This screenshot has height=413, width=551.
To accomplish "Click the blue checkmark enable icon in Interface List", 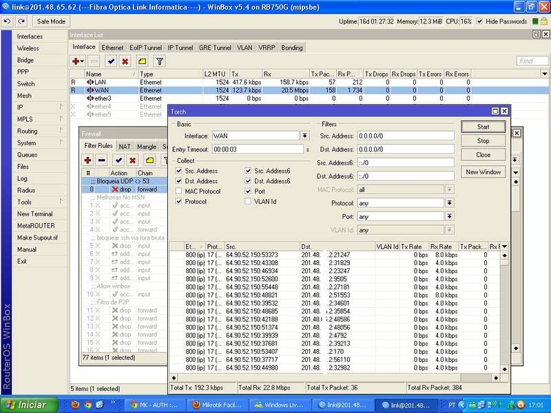I will 110,61.
